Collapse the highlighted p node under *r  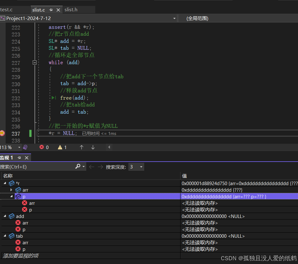click(11, 196)
